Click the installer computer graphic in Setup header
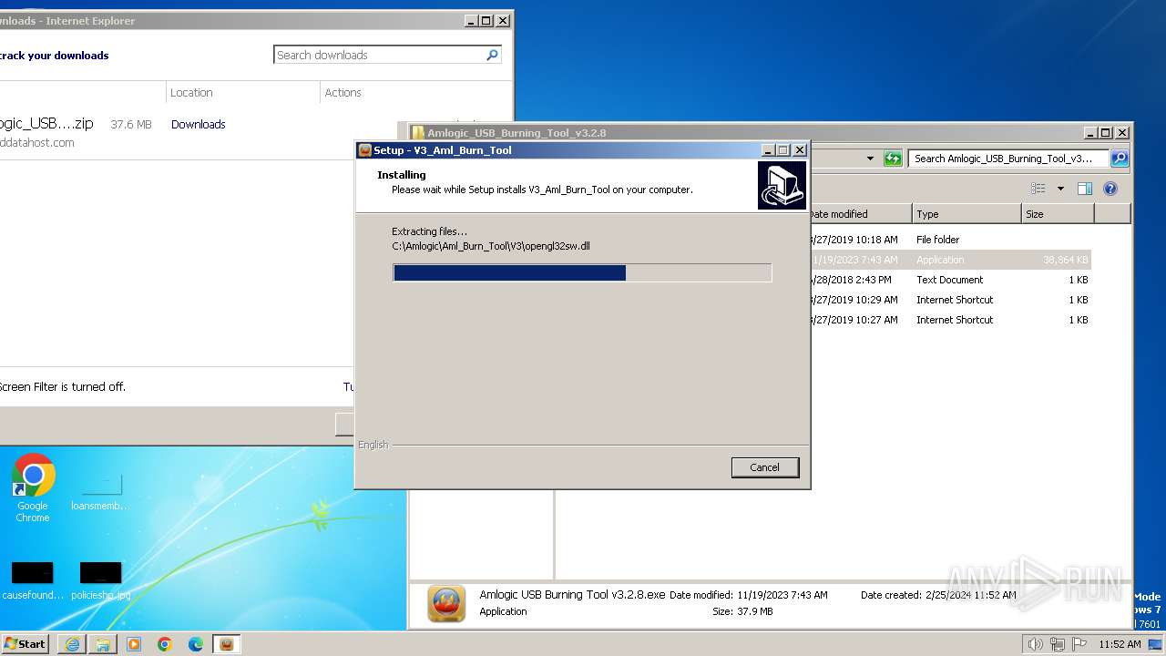 pos(782,185)
